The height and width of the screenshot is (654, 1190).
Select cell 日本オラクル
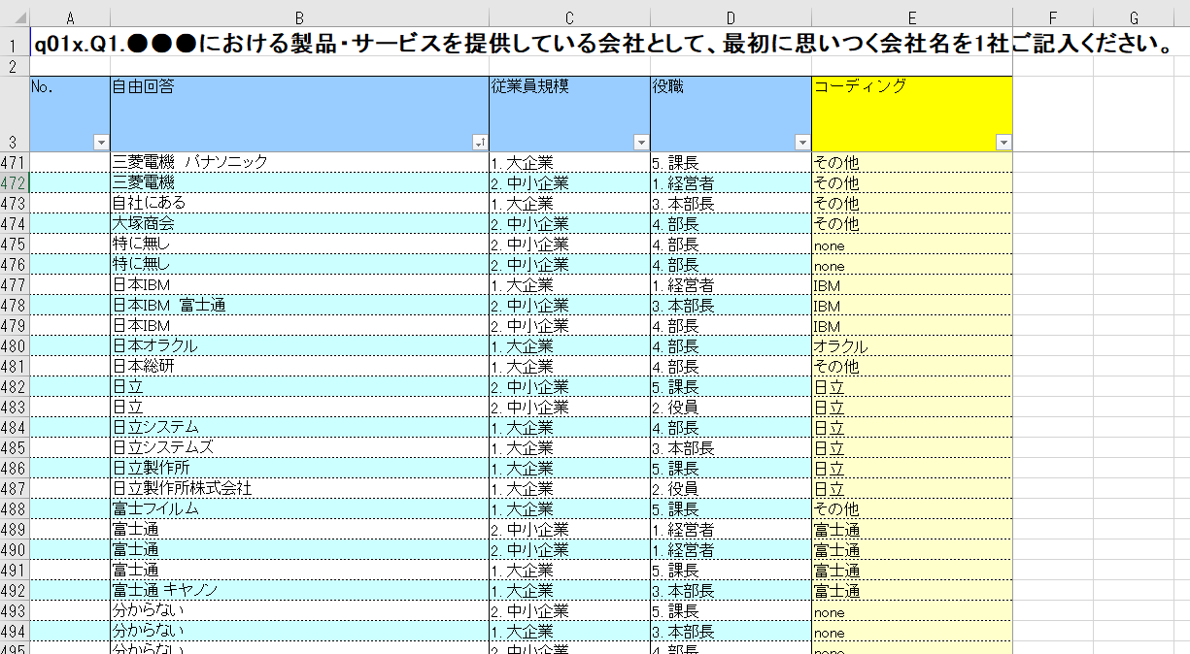299,345
